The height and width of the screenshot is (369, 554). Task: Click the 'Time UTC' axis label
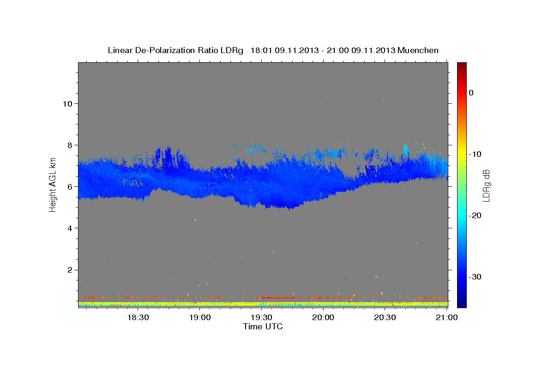(x=263, y=327)
